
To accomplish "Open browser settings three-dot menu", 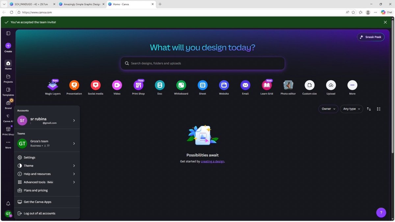I will (375, 12).
